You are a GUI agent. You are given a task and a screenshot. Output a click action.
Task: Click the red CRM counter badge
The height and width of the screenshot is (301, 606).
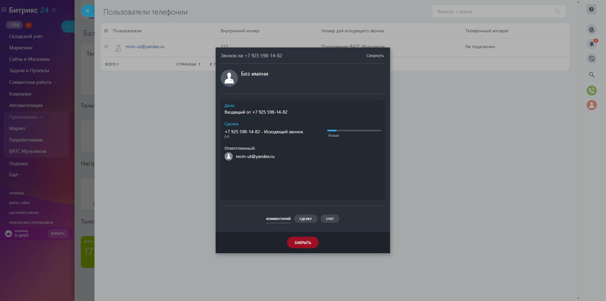[28, 25]
